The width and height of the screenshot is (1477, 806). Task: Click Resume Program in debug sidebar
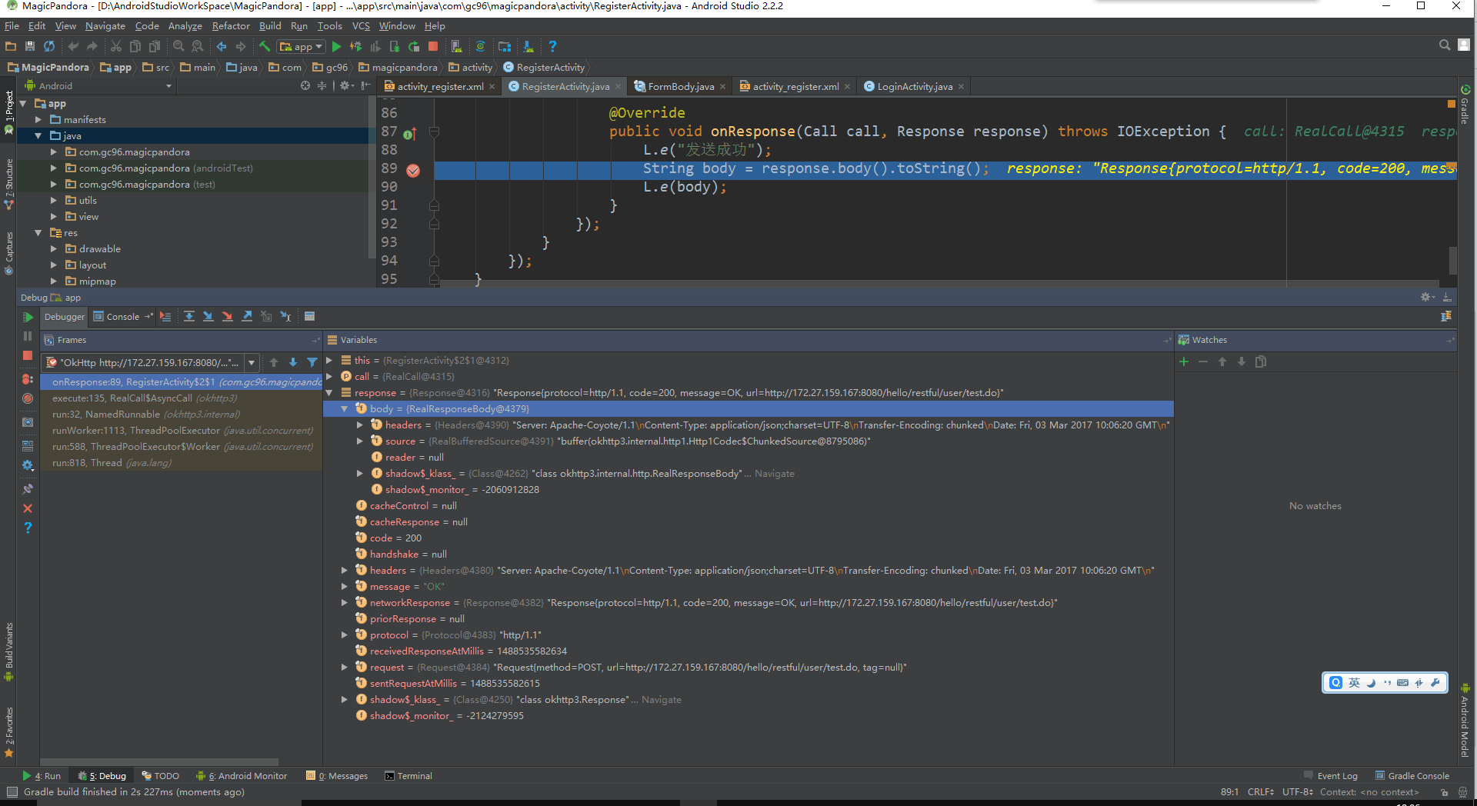click(28, 317)
